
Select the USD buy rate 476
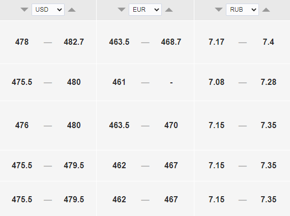[x=22, y=125]
